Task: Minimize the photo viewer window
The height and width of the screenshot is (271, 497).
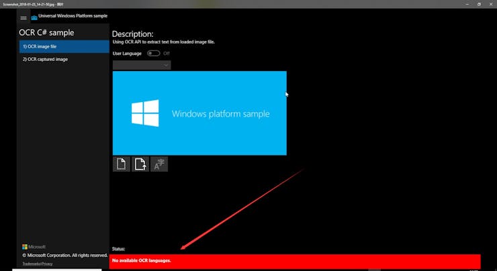Action: (x=467, y=4)
